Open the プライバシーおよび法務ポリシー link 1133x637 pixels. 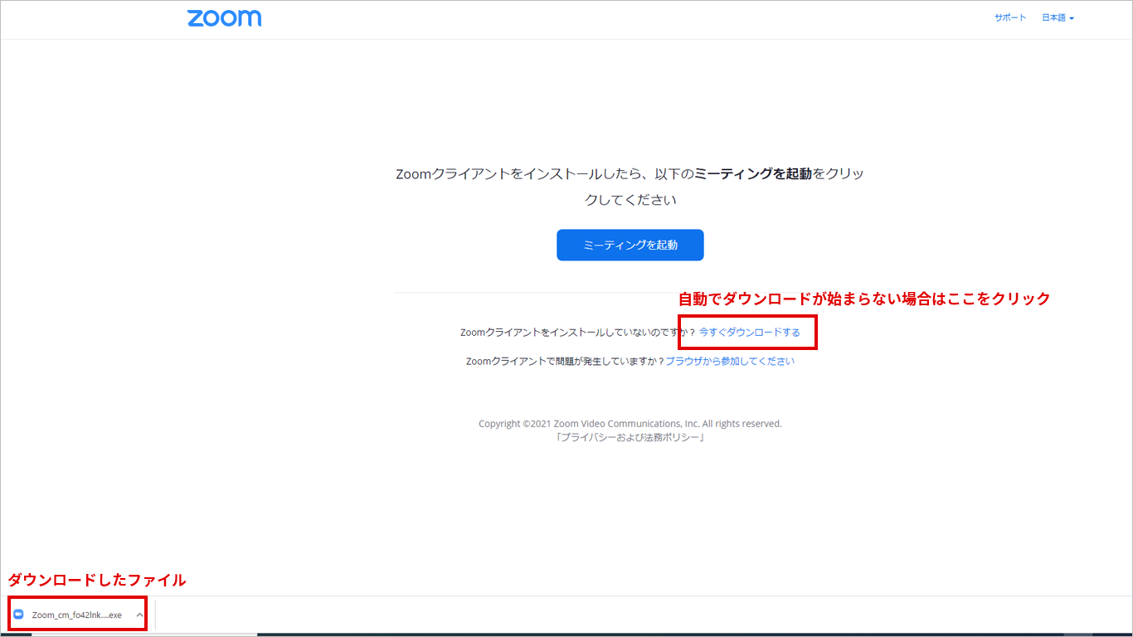click(x=630, y=437)
